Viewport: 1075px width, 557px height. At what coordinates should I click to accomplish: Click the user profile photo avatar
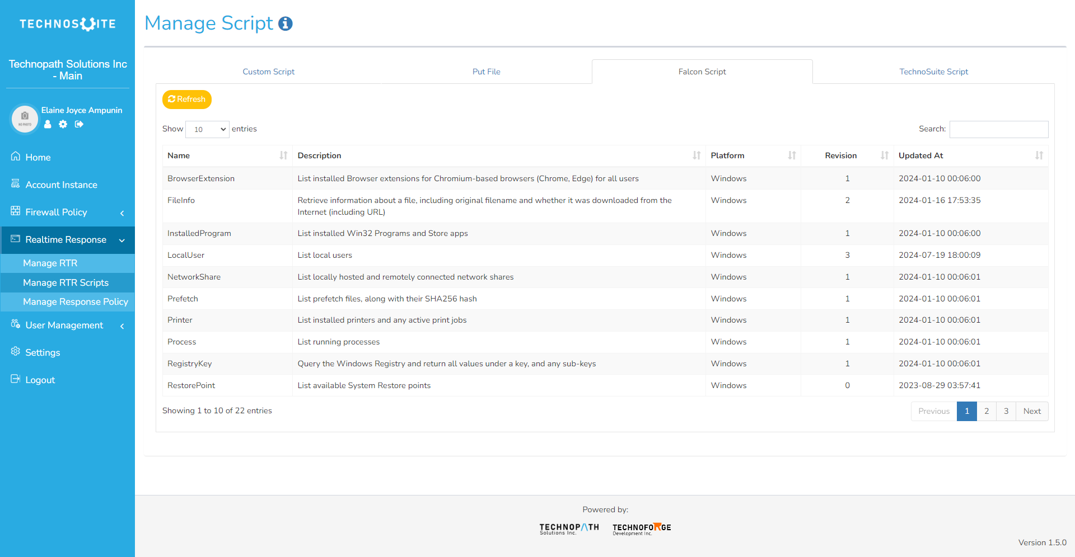25,119
